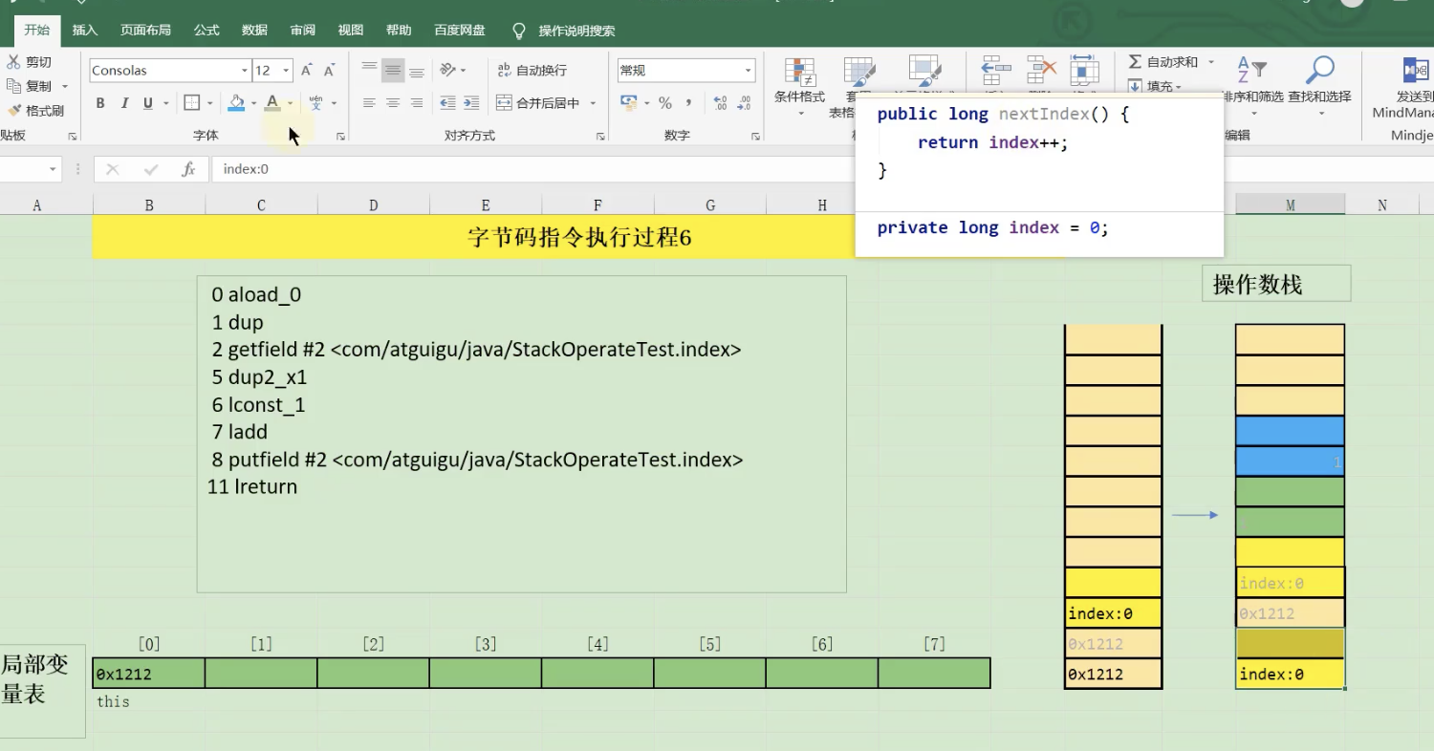Screen dimensions: 1434x751
Task: Open the phonetic guide (wén 文) tool
Action: (315, 103)
